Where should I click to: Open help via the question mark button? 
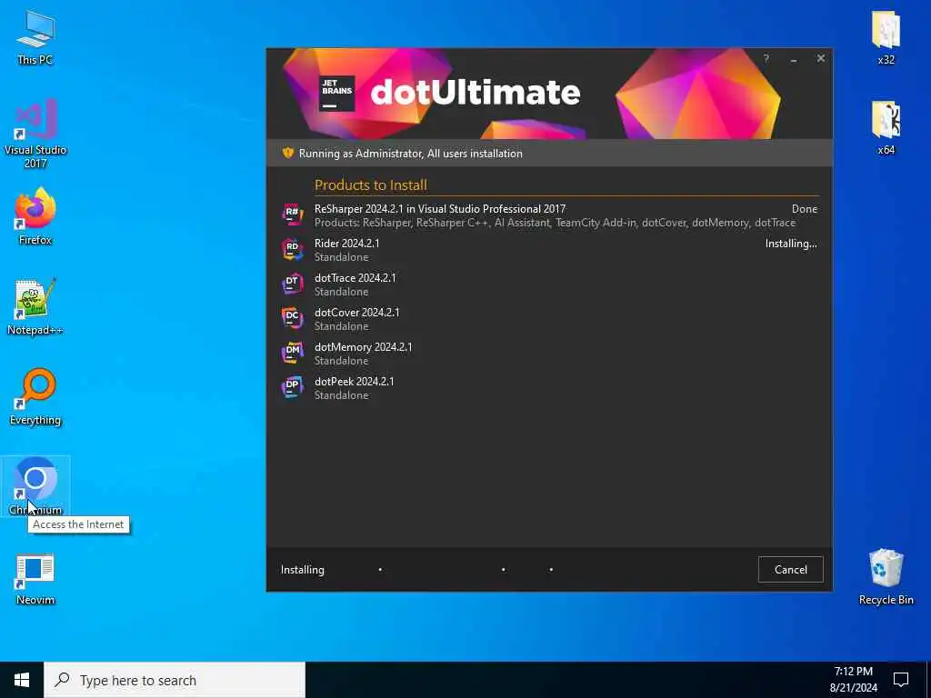click(x=766, y=58)
